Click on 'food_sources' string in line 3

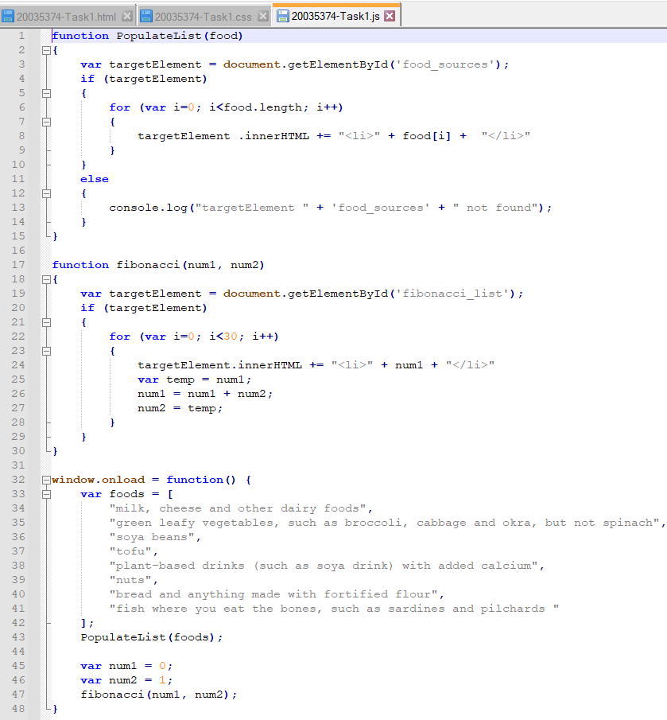[x=445, y=64]
